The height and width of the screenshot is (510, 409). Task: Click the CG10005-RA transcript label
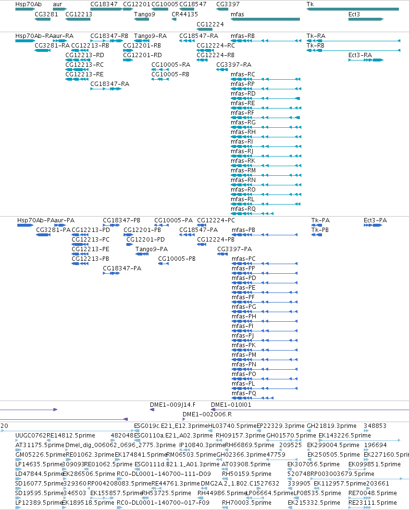coord(171,65)
